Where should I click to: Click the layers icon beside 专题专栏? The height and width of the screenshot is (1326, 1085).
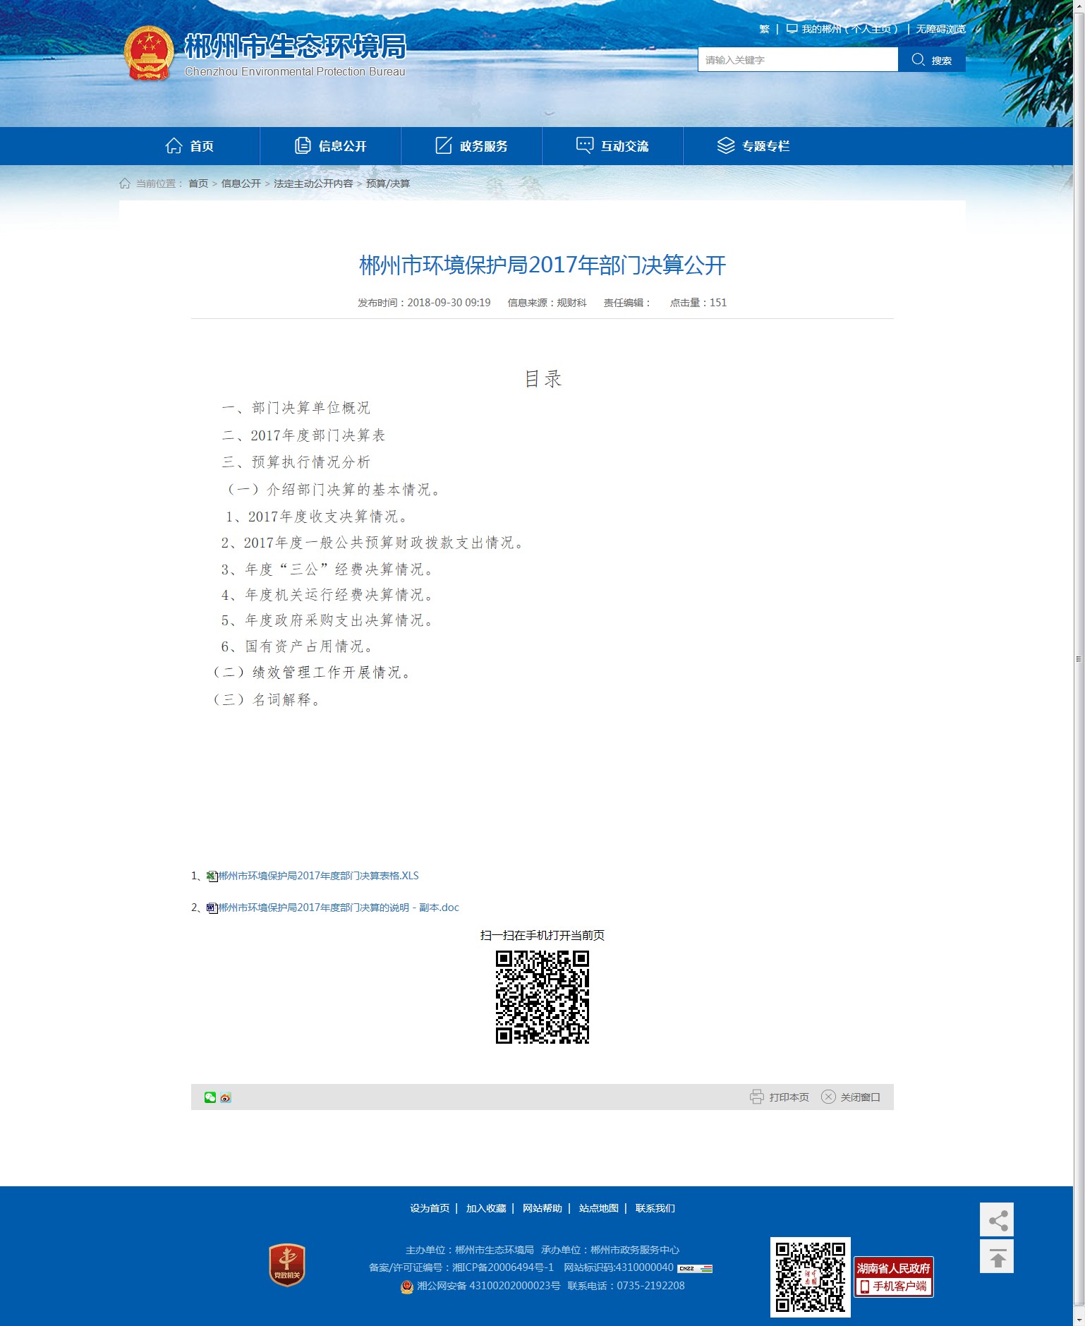coord(726,146)
